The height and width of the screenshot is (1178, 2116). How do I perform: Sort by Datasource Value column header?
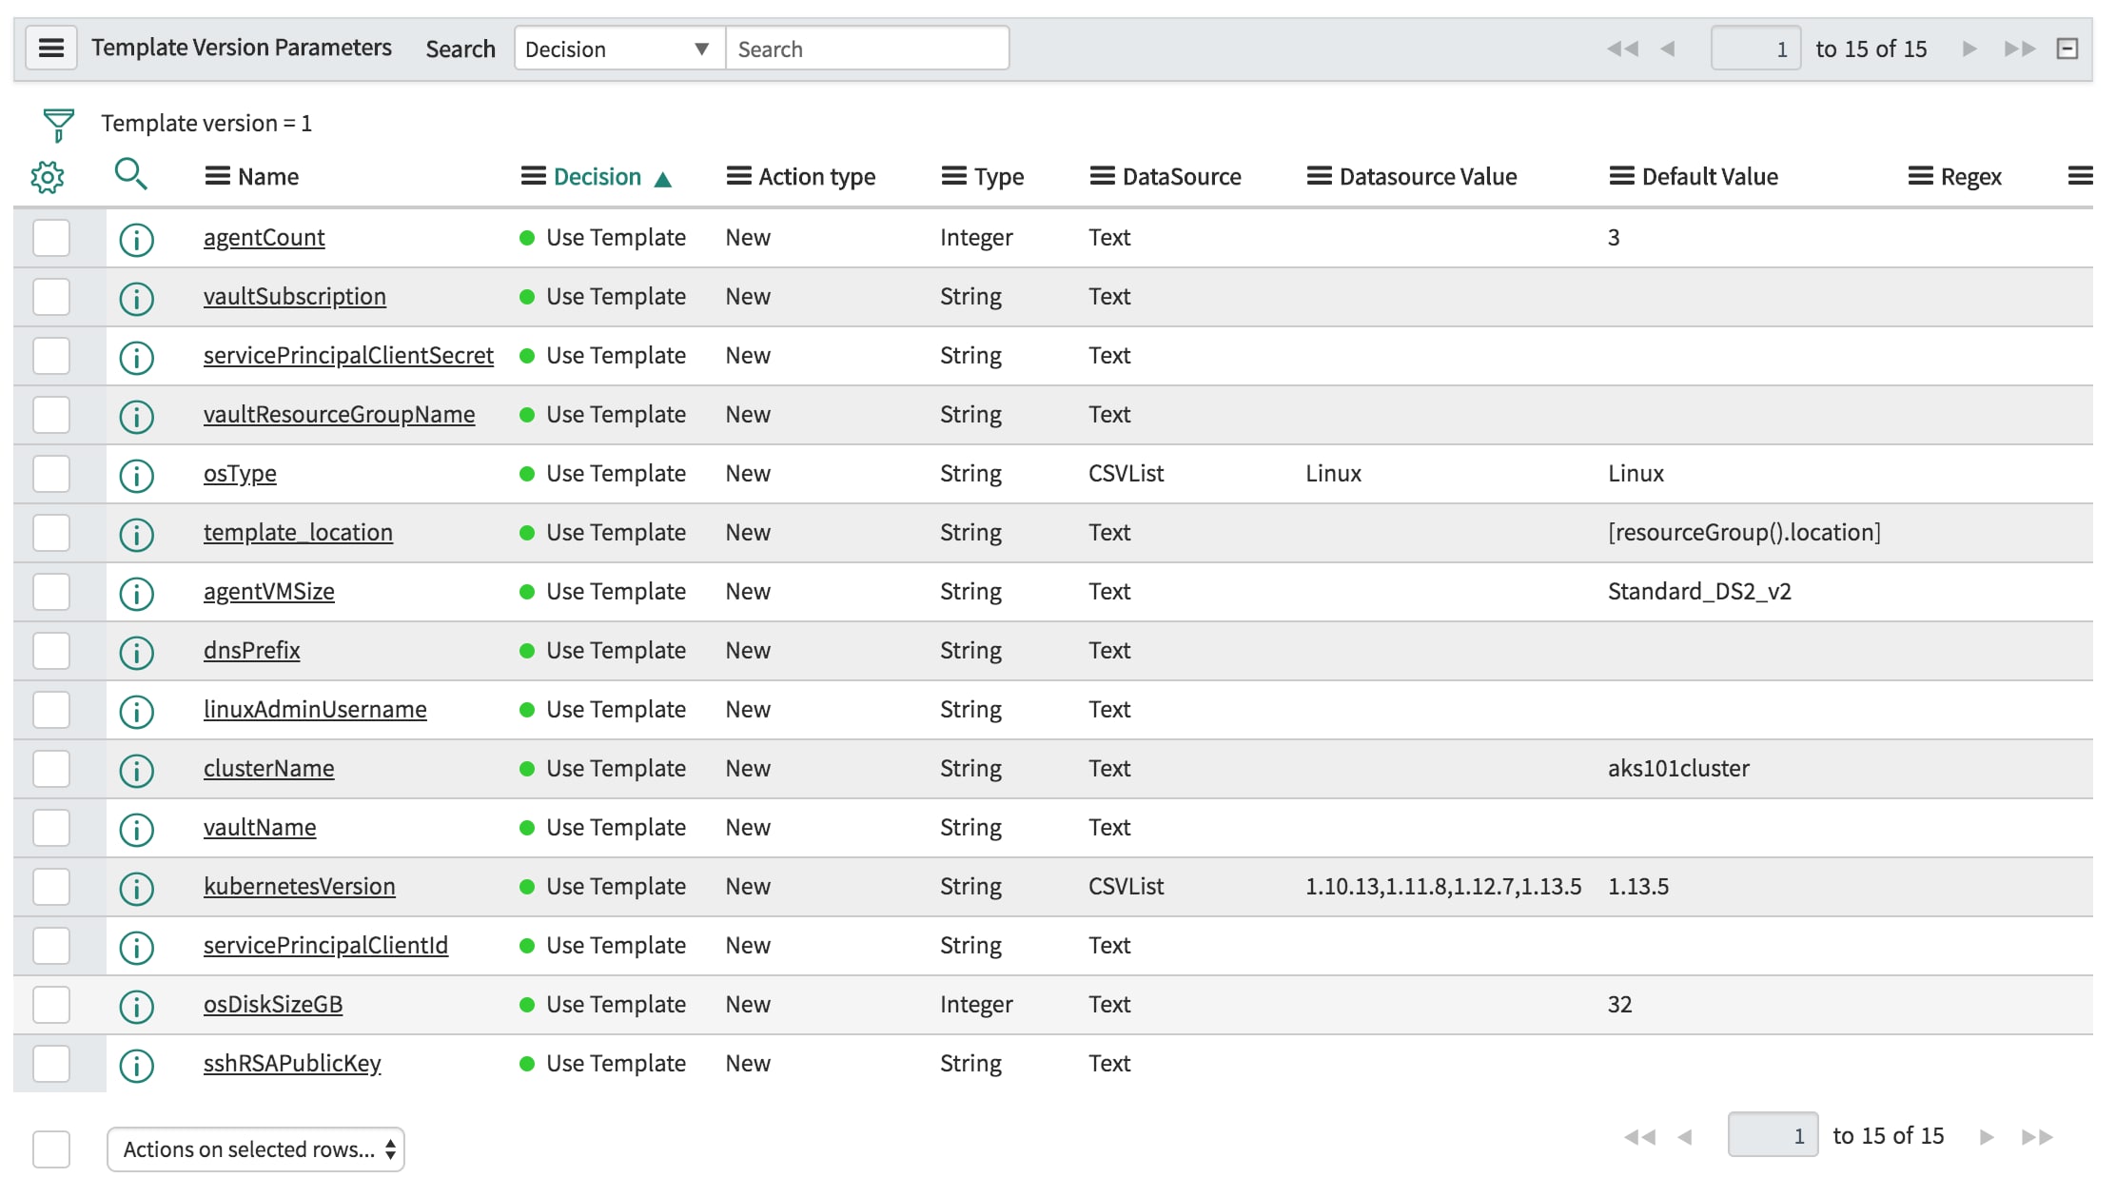click(1428, 177)
